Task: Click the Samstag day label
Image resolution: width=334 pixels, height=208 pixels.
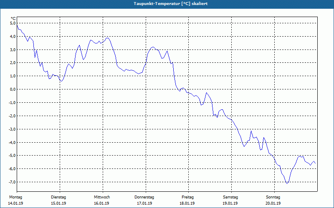Action: [230, 197]
